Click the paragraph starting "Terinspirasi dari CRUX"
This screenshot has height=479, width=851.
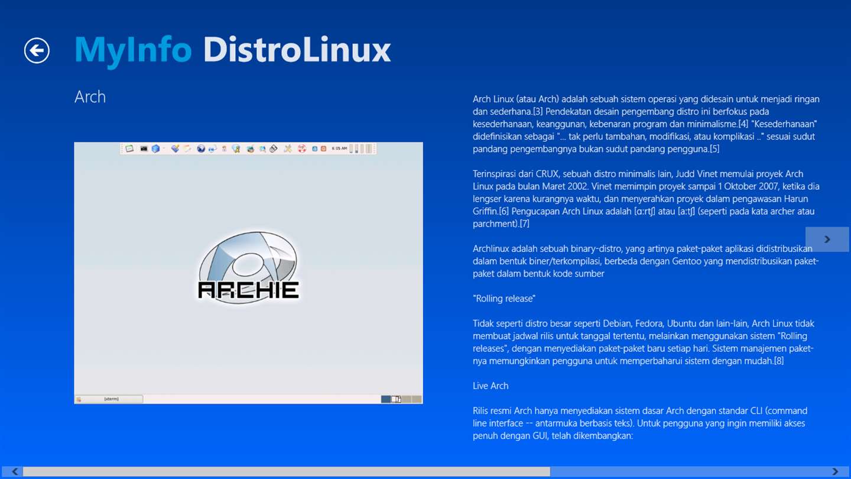pos(646,199)
